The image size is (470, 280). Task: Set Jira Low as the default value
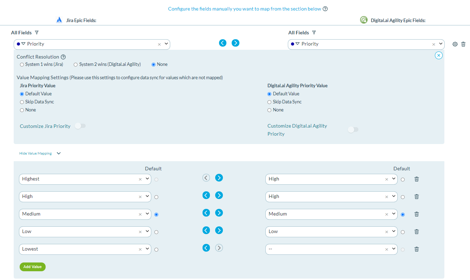pos(156,232)
